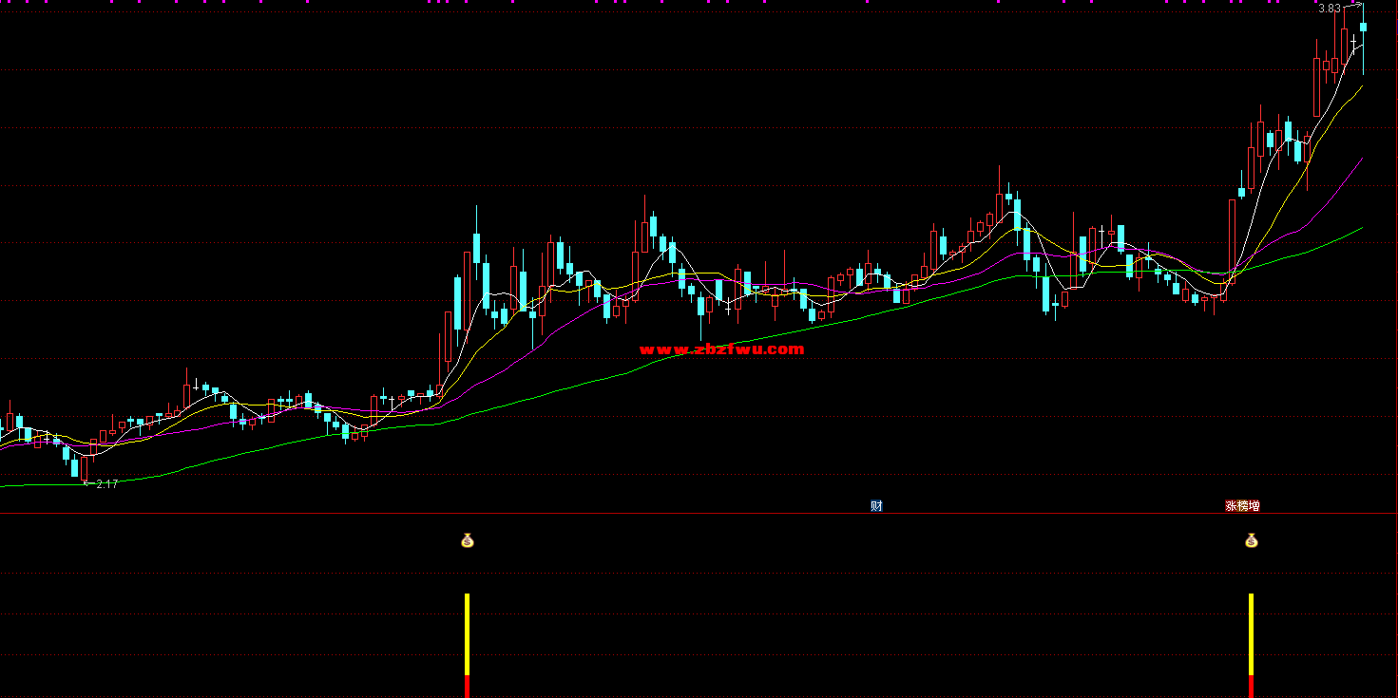Click the 2.17 lowest price label
The image size is (1398, 698).
pos(106,484)
